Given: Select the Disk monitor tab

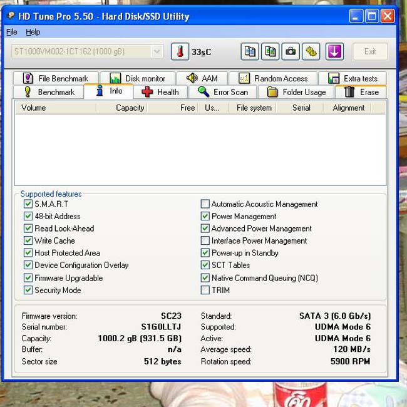Looking at the screenshot, I should pos(138,78).
